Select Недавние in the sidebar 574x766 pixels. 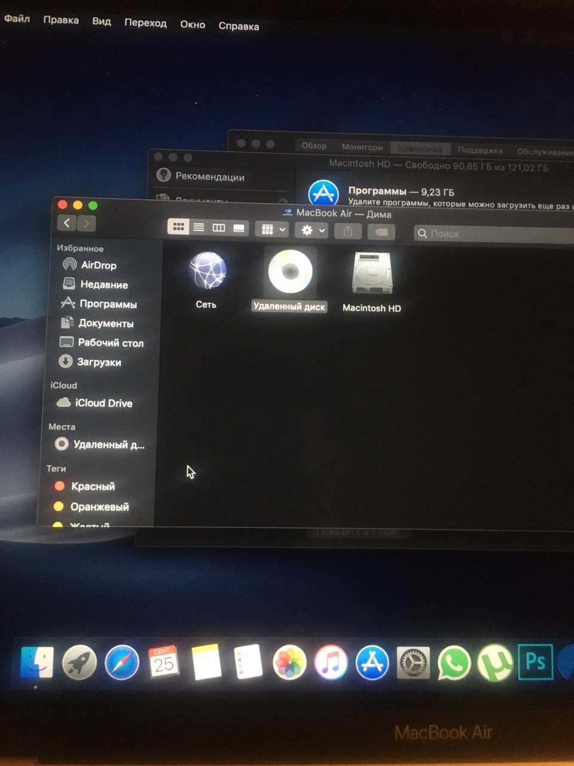tap(96, 284)
